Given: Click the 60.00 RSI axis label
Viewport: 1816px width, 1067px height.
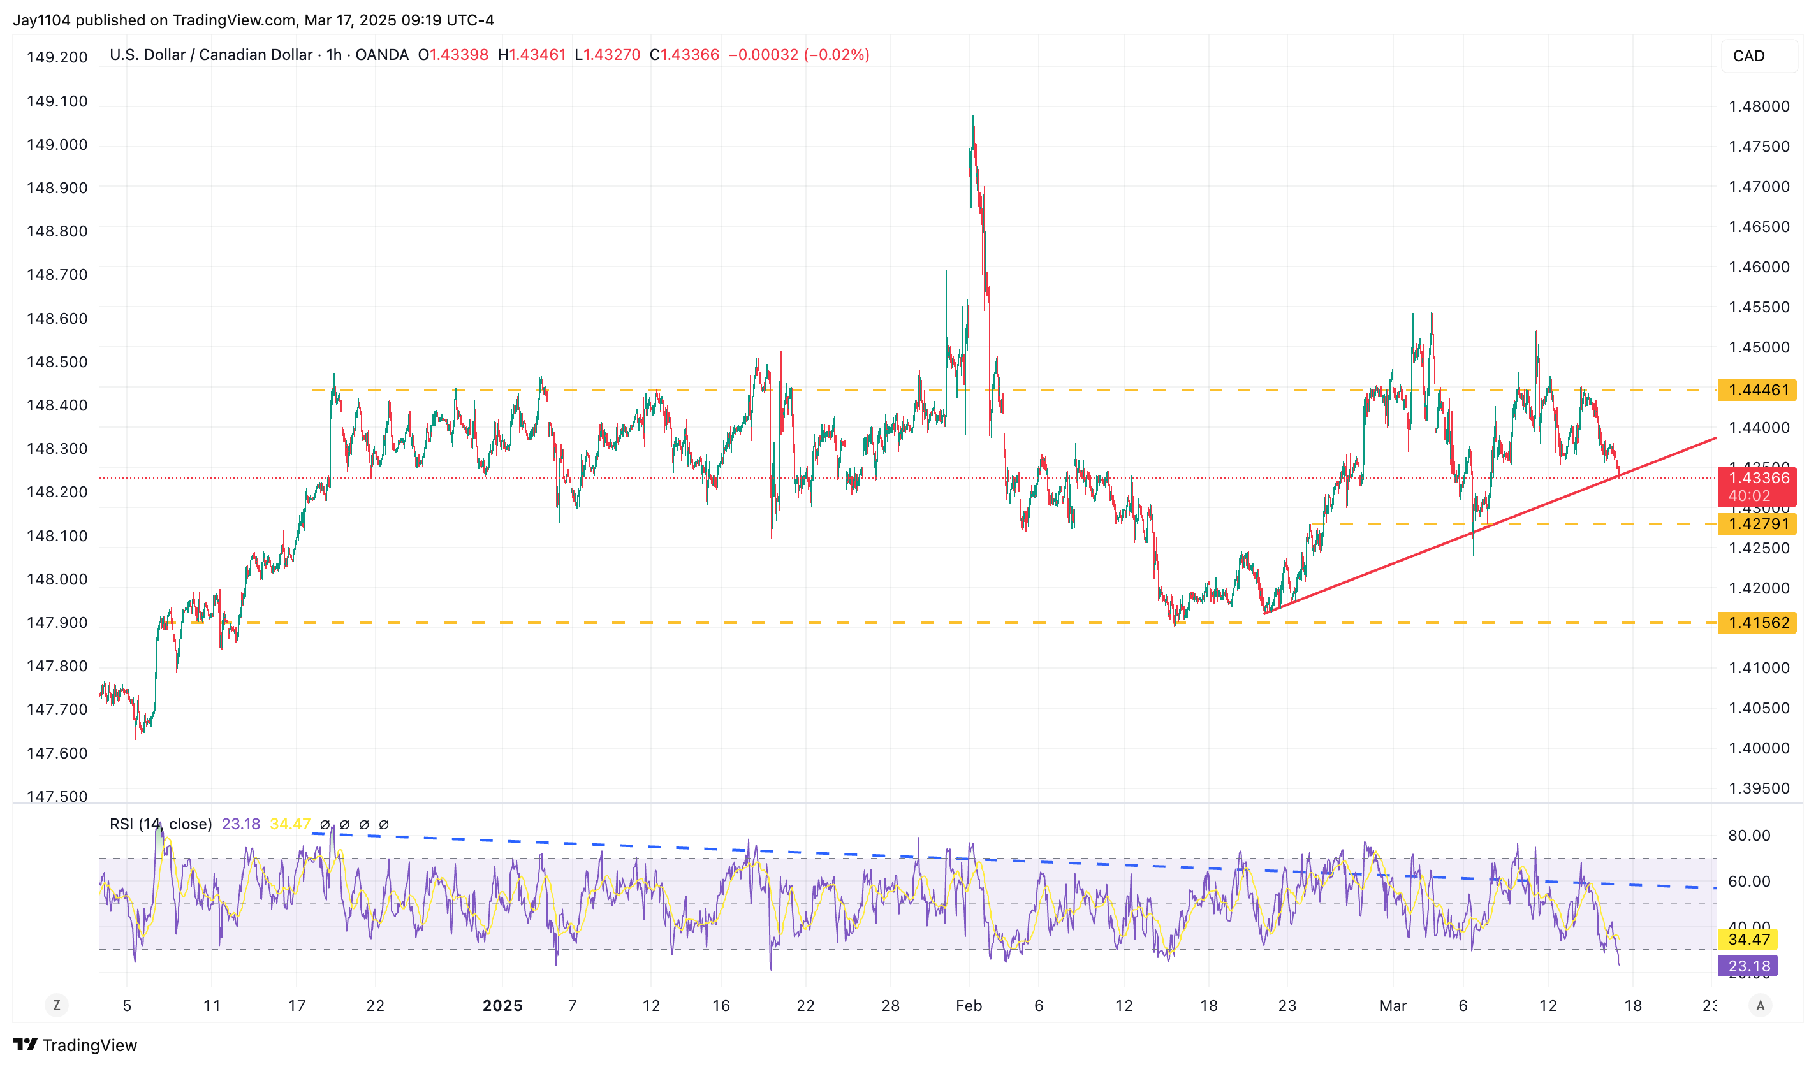Looking at the screenshot, I should (1749, 881).
